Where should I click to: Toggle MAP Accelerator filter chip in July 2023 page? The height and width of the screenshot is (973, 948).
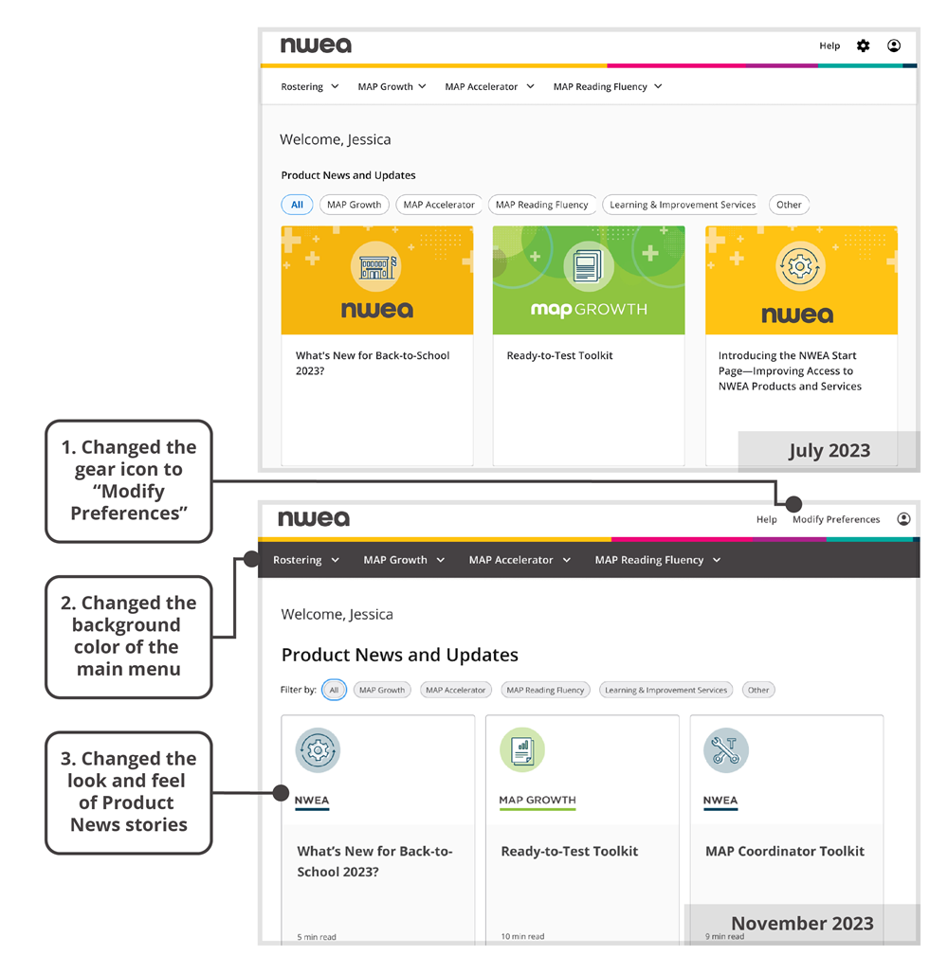pos(439,205)
